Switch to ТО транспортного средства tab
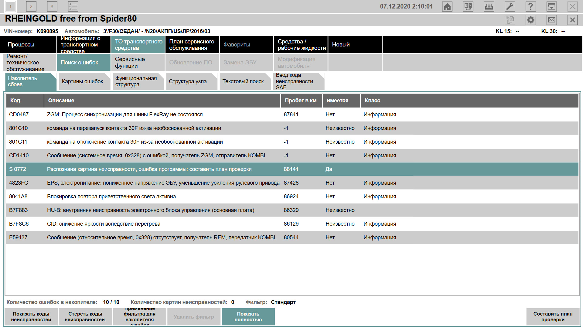 click(x=138, y=45)
